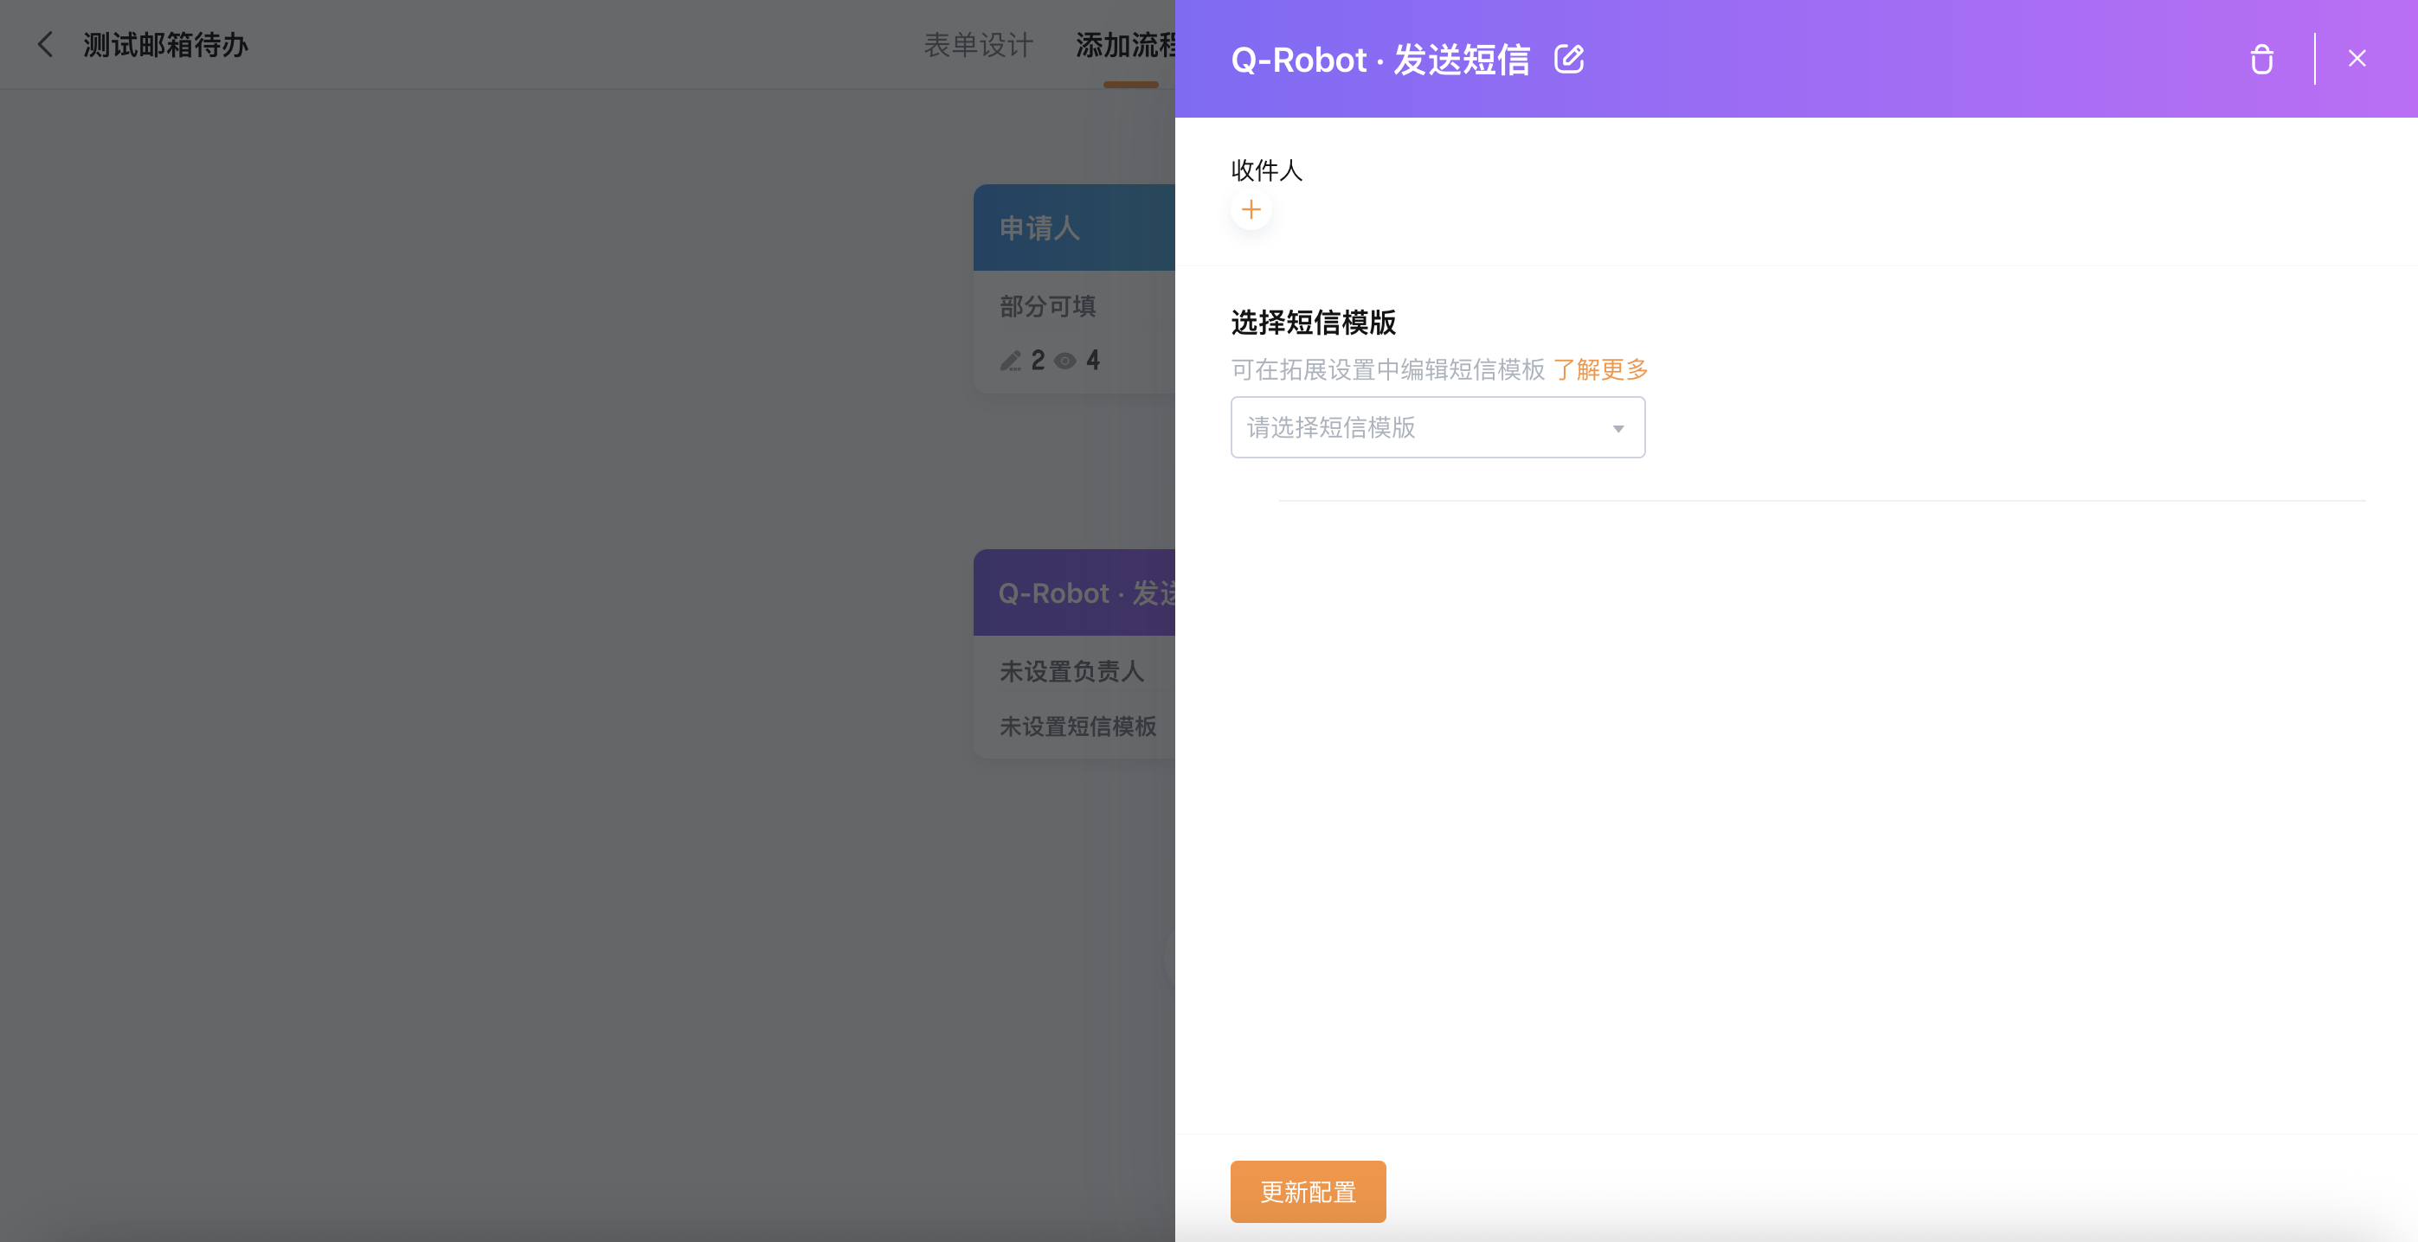Image resolution: width=2418 pixels, height=1242 pixels.
Task: Click the 未设置短信模板 text in Q-Robot node
Action: (1077, 726)
